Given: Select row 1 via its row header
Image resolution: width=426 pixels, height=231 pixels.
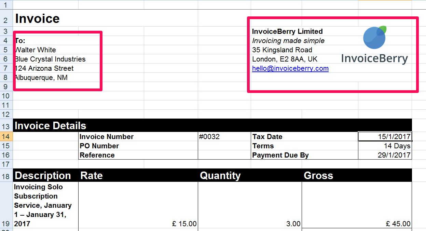Looking at the screenshot, I should pos(6,5).
